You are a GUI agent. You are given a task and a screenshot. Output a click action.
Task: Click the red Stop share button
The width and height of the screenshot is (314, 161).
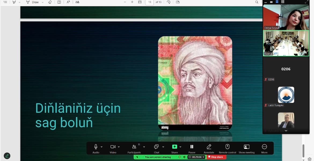217,157
